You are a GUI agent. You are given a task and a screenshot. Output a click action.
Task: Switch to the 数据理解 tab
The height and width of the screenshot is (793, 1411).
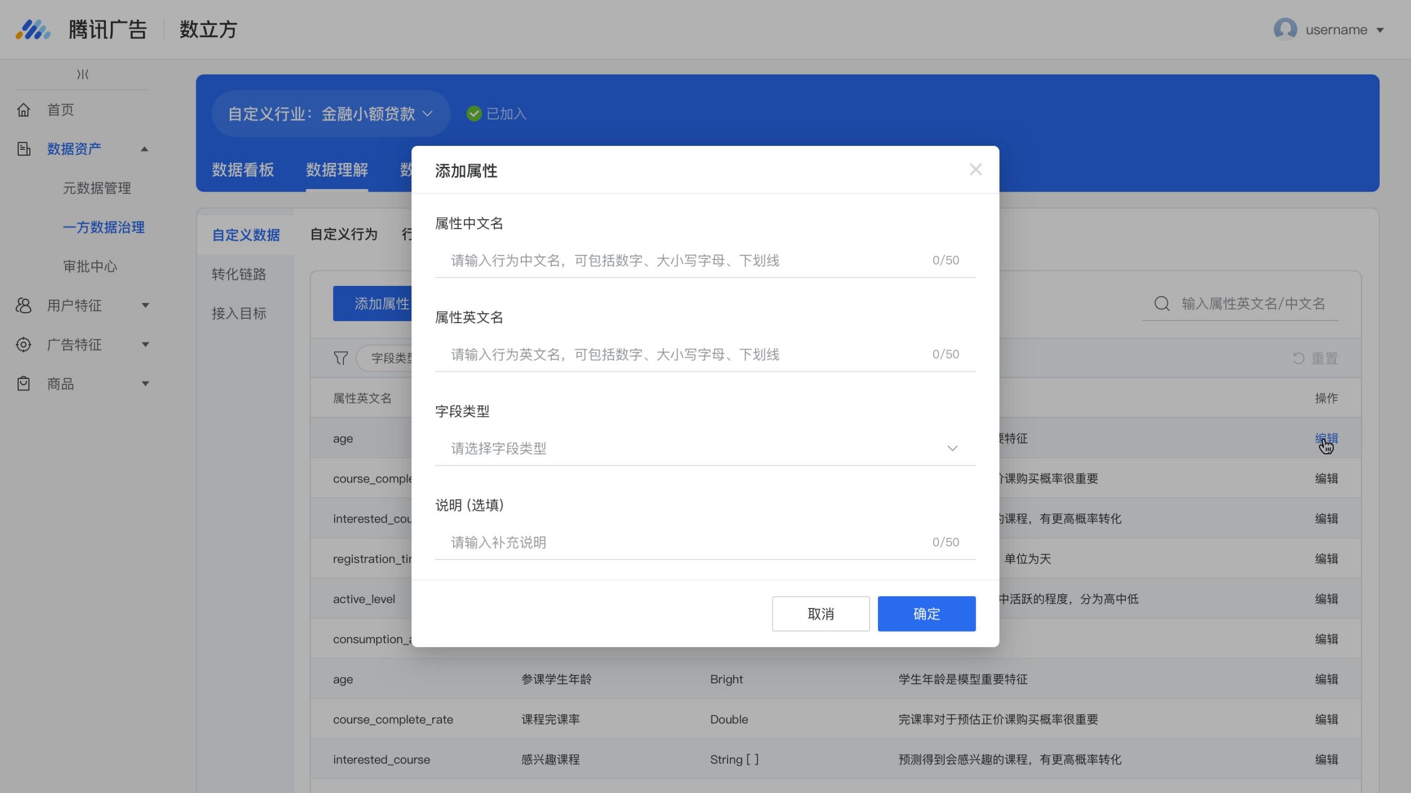click(x=337, y=170)
